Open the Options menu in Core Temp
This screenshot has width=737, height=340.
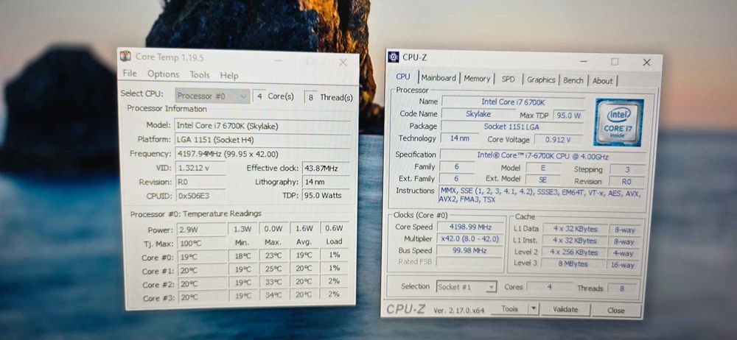coord(163,74)
